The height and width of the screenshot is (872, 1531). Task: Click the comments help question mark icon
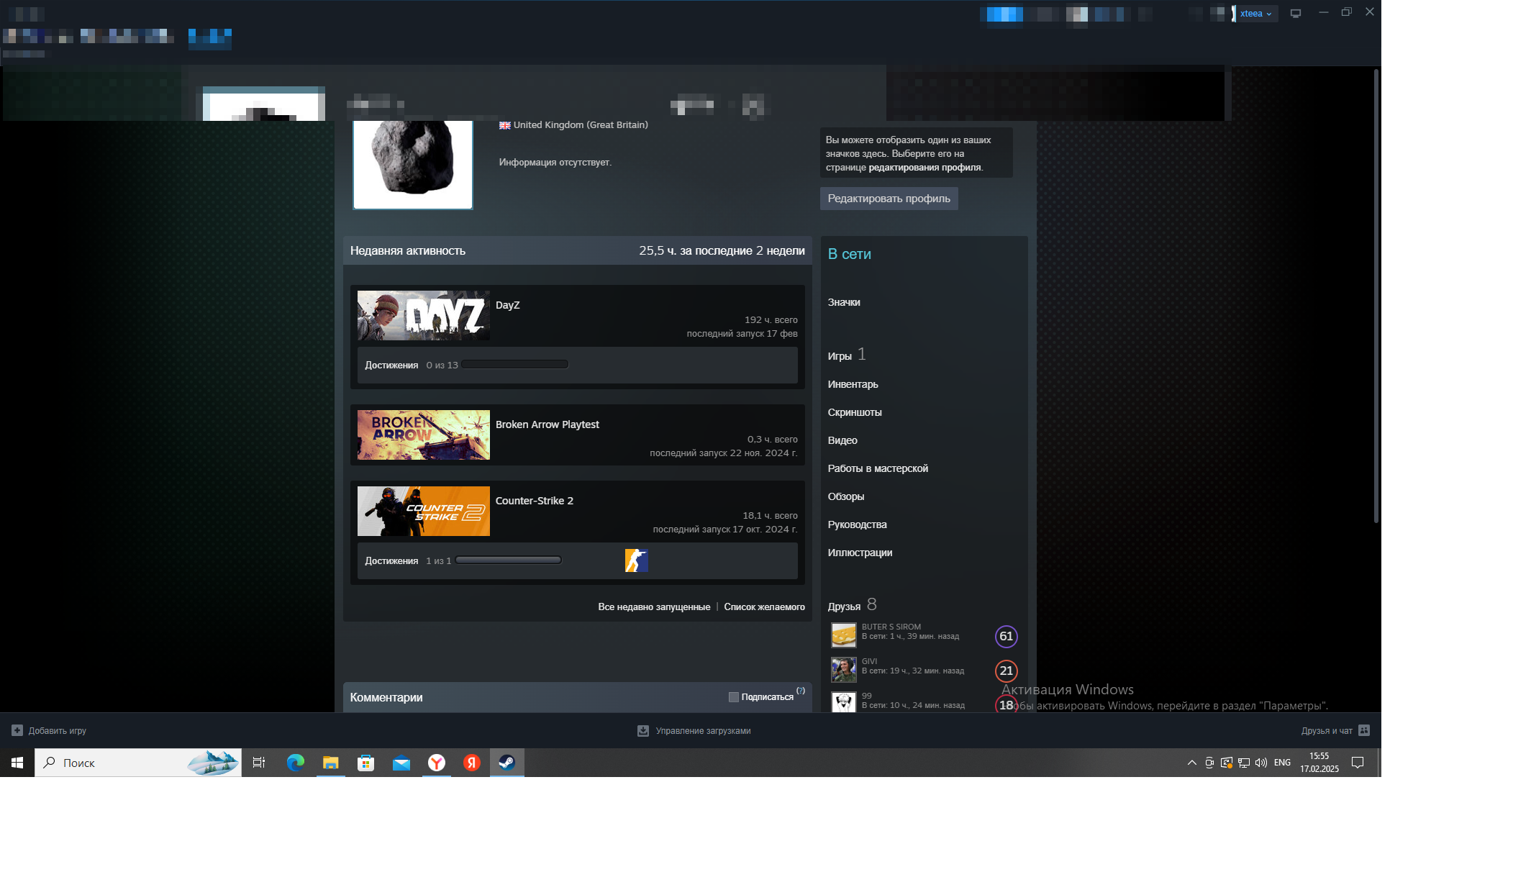(x=801, y=691)
